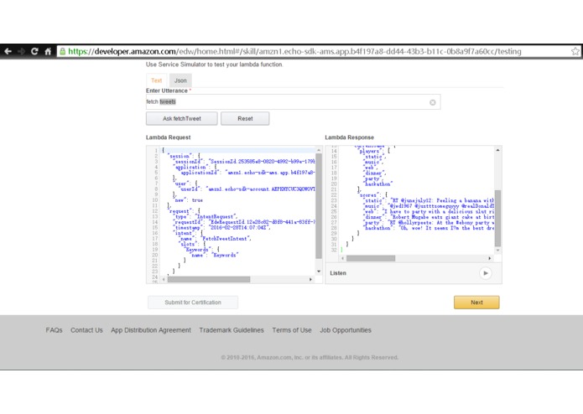This screenshot has width=583, height=414.
Task: Open the Job Opportunities link
Action: (x=346, y=330)
